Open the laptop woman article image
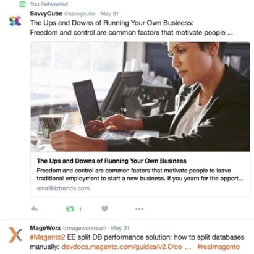This screenshot has height=254, width=254. [x=140, y=96]
